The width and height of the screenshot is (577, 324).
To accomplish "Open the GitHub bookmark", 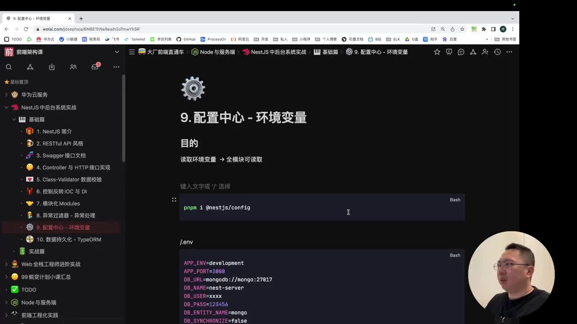I will (x=186, y=39).
